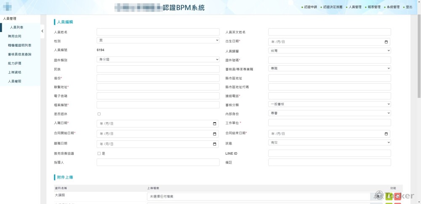Click the site logo in the header
The height and width of the screenshot is (204, 421).
7,7
